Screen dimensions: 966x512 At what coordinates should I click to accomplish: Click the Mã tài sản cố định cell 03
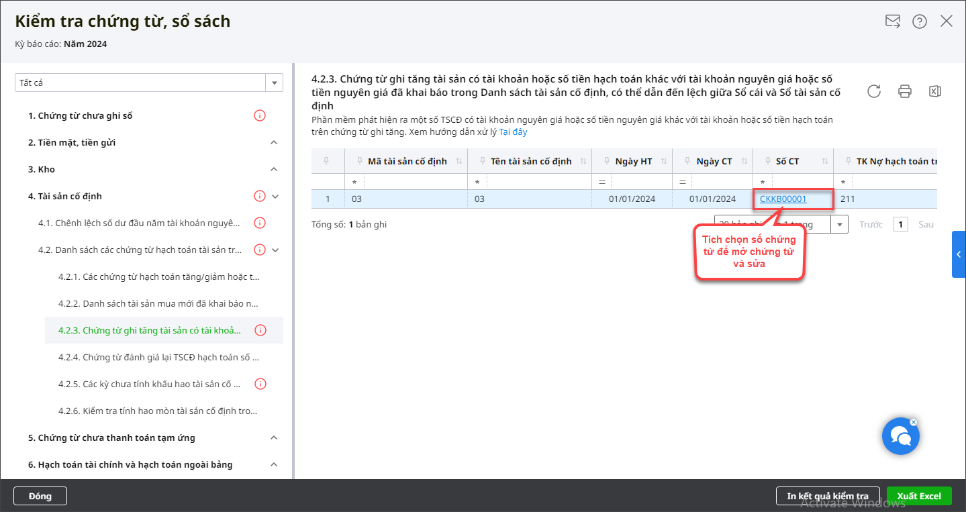[406, 199]
